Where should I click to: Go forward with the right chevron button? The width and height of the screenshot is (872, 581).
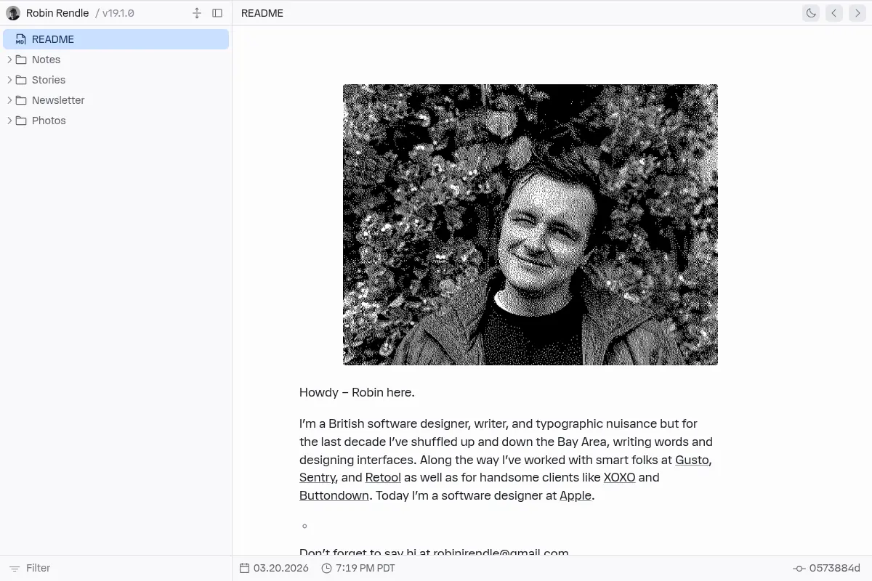point(857,13)
